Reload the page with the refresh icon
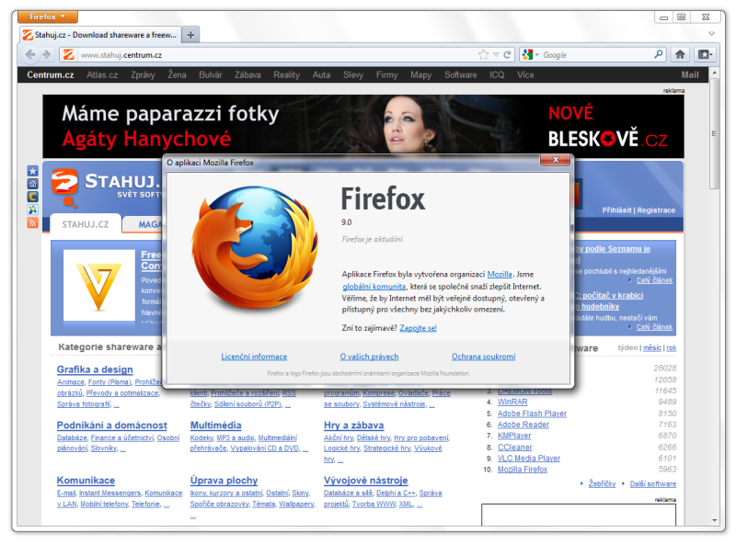 click(508, 55)
